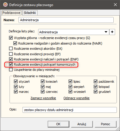Expand the Definicja listy płac dropdown arrow
The height and width of the screenshot is (131, 120).
(106, 32)
